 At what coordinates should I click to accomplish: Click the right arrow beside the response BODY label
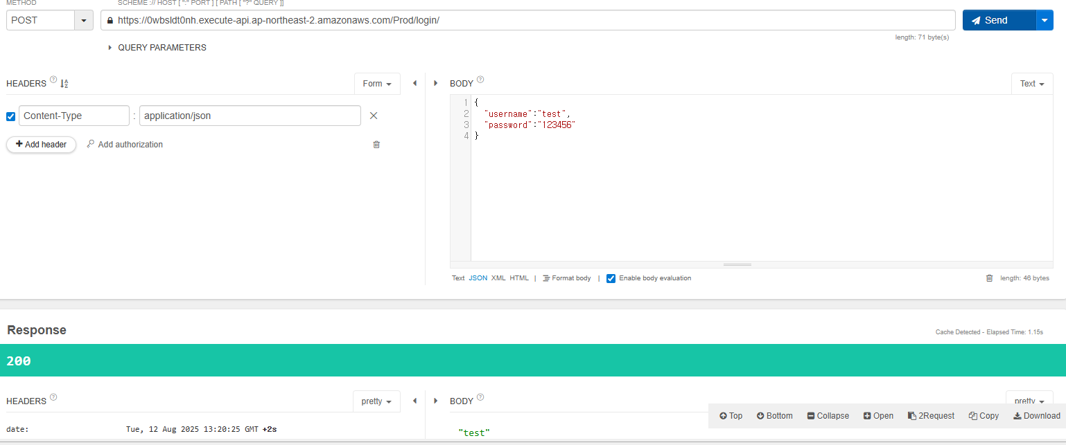435,401
